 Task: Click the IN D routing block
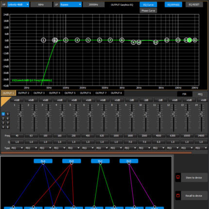point(129,161)
